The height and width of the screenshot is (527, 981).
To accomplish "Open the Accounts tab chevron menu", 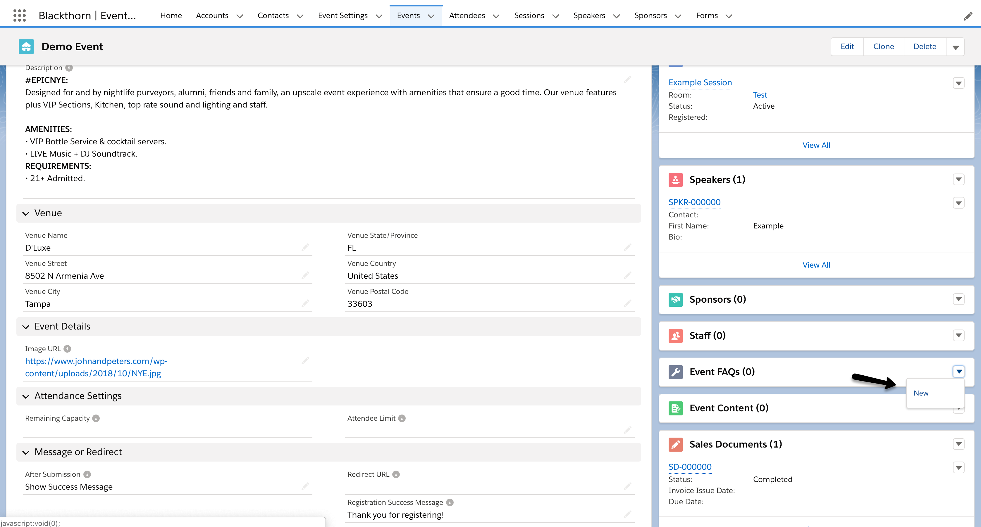I will click(x=240, y=16).
